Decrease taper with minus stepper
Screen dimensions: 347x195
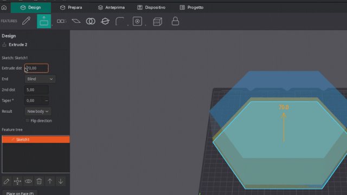[x=47, y=101]
